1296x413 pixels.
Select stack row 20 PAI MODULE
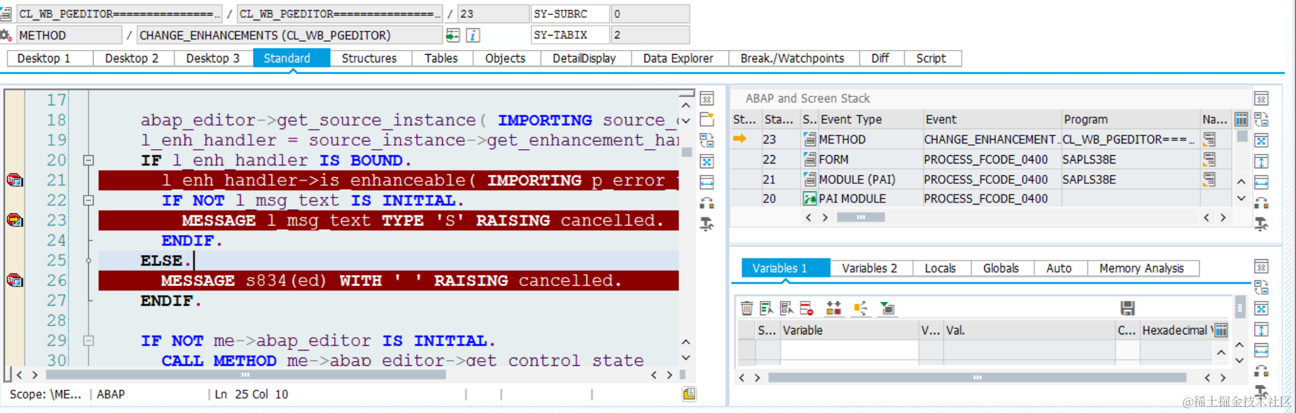coord(981,199)
